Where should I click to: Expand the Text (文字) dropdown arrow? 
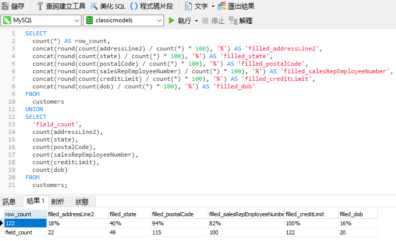(x=213, y=6)
